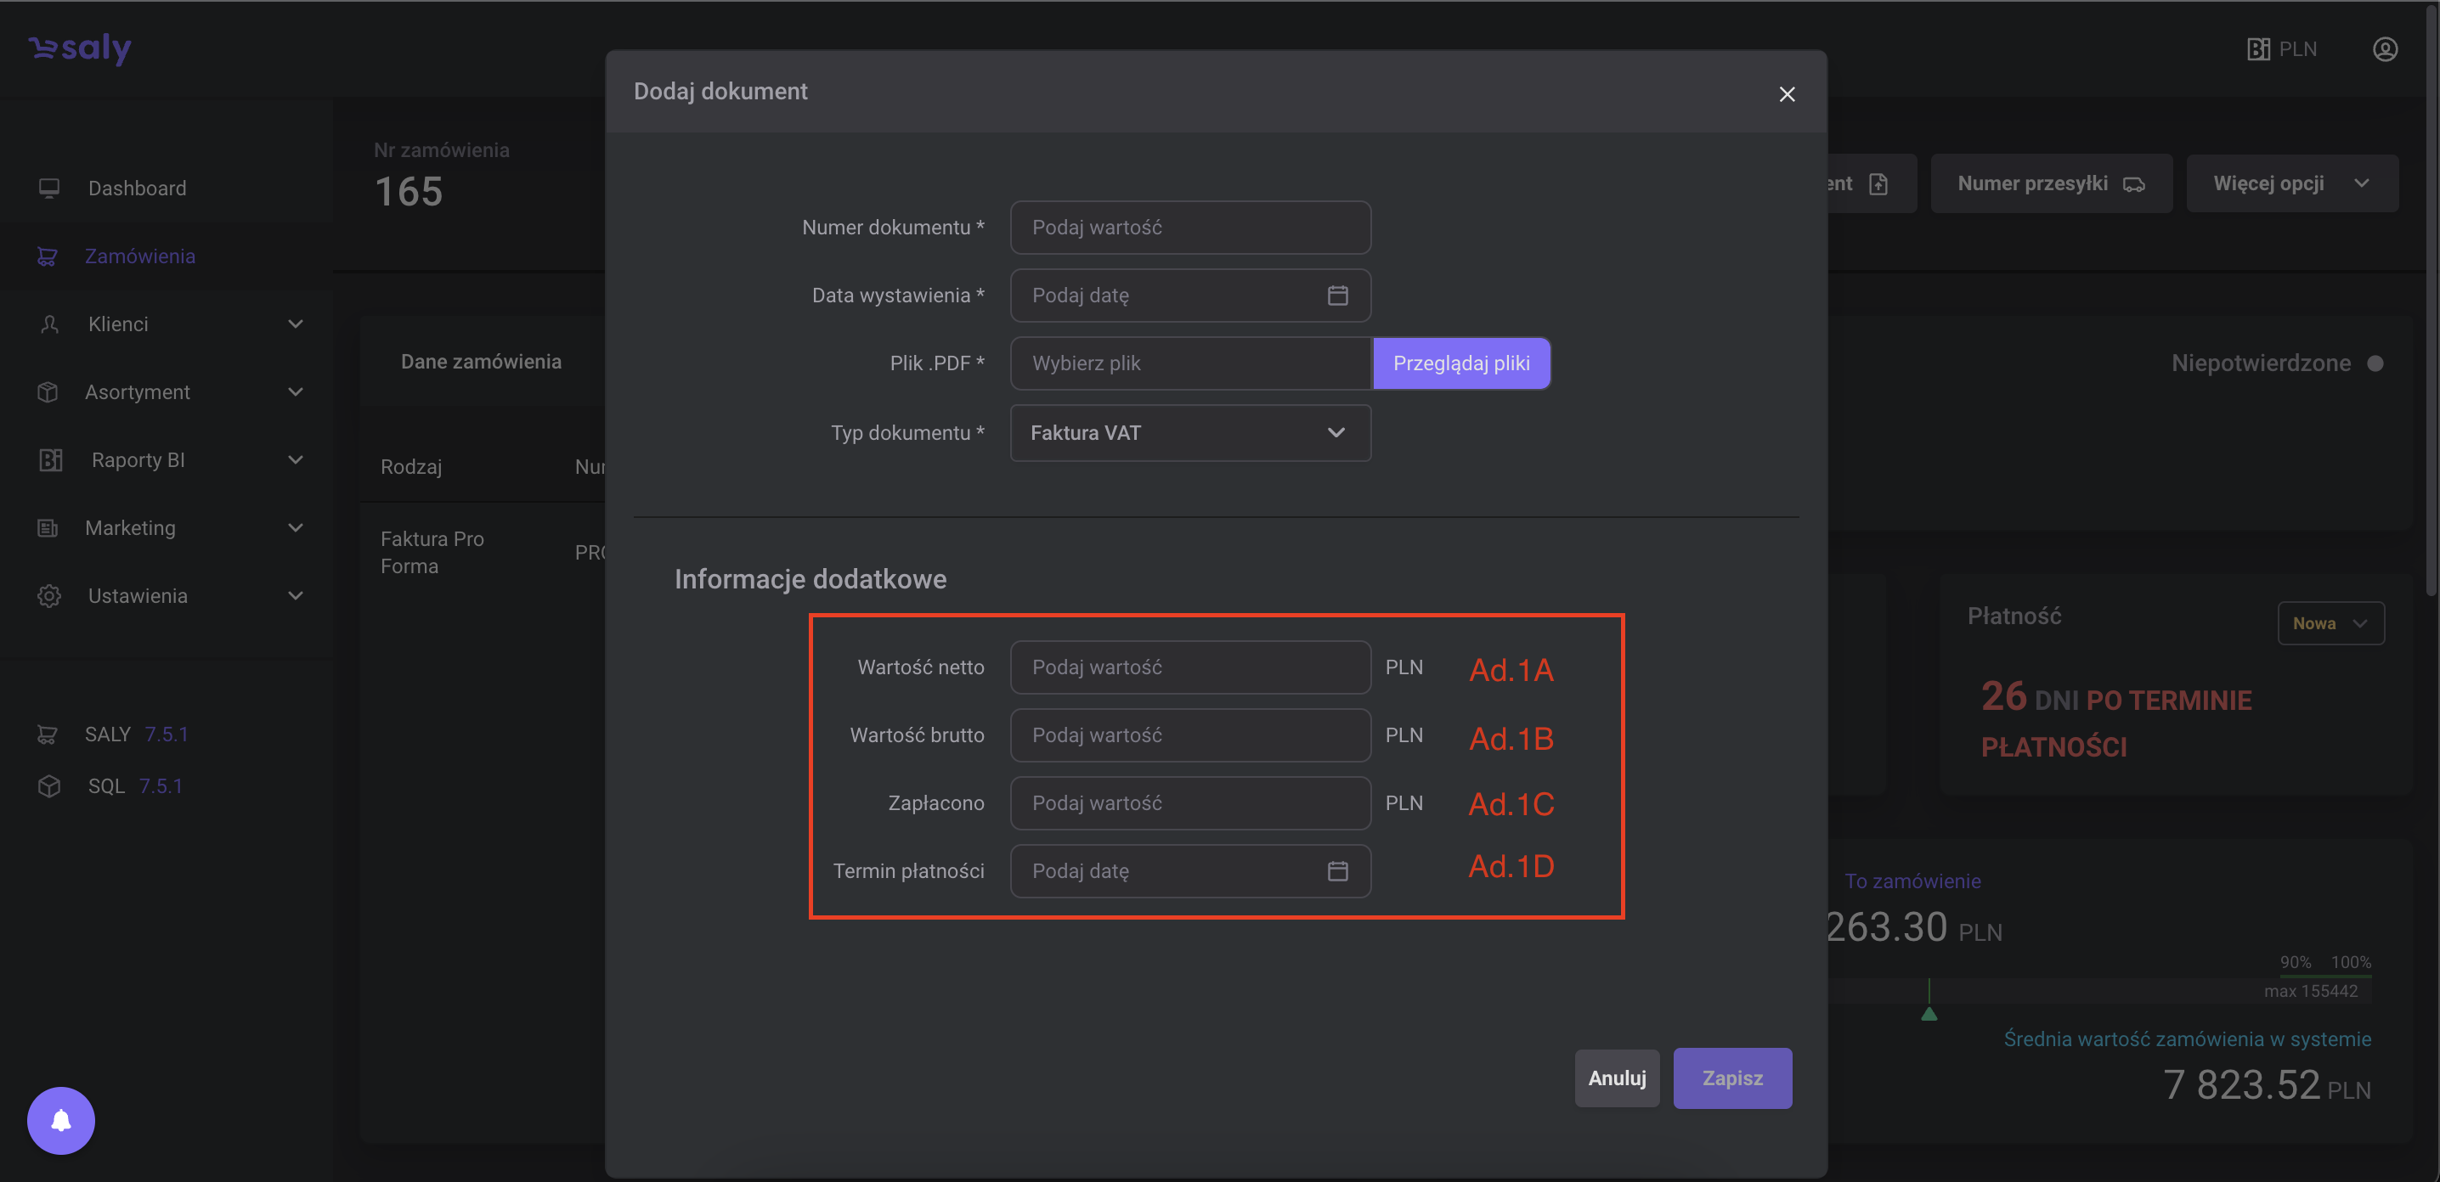Click the Dashboard monitor icon

(49, 189)
